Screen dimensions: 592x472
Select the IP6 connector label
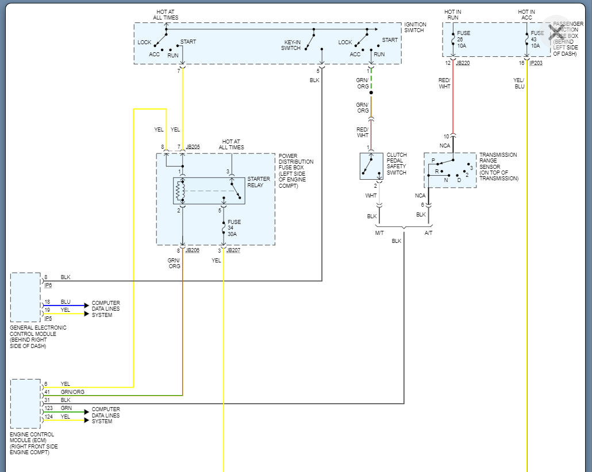pyautogui.click(x=48, y=284)
